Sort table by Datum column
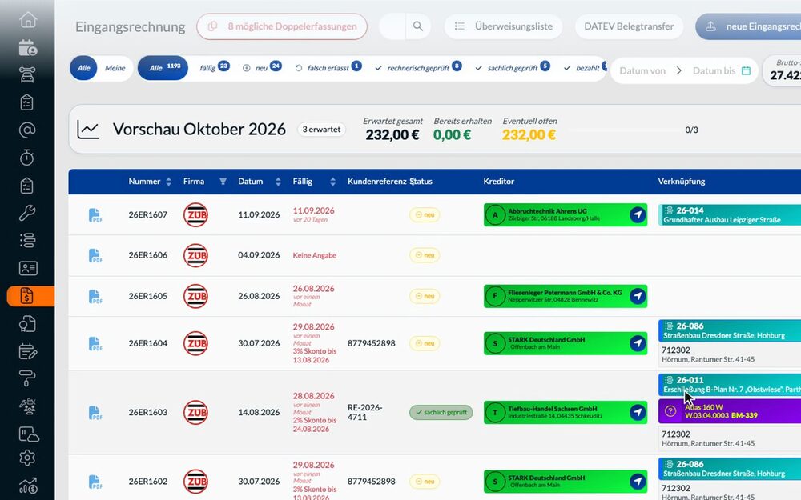 pos(278,182)
